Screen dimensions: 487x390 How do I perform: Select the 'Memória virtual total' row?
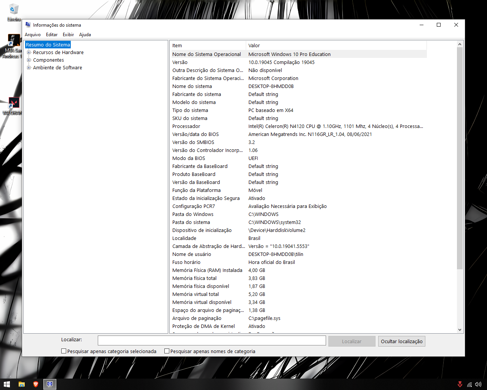pyautogui.click(x=299, y=294)
